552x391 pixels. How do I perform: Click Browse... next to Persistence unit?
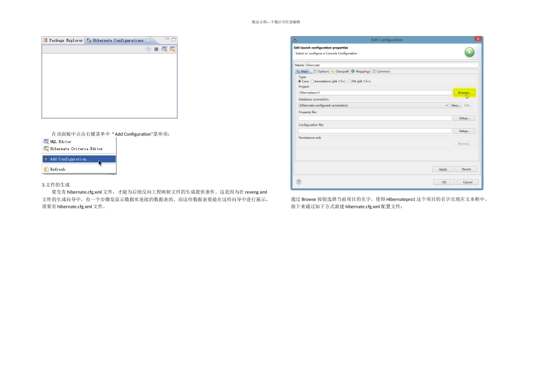464,144
